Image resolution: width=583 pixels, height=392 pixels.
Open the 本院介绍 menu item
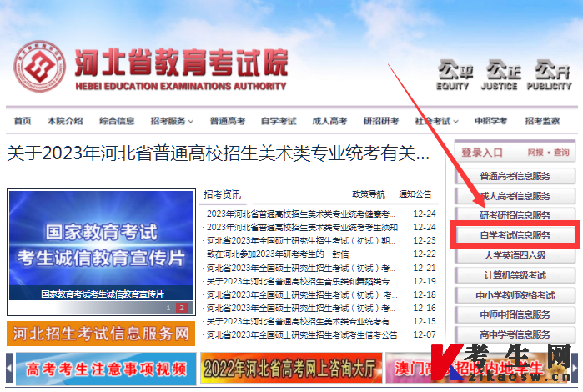(65, 121)
